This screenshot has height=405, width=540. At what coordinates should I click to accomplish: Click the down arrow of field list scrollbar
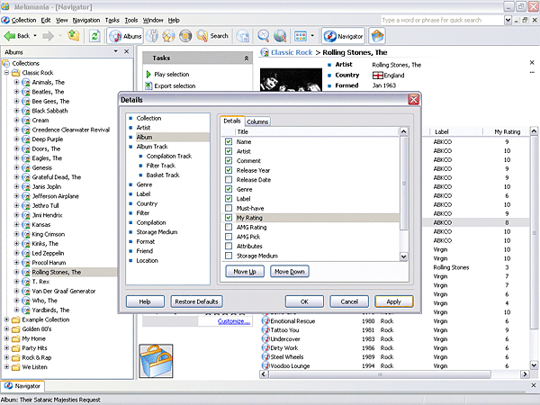pyautogui.click(x=404, y=255)
